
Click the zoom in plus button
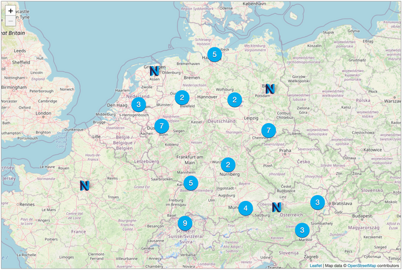point(11,11)
